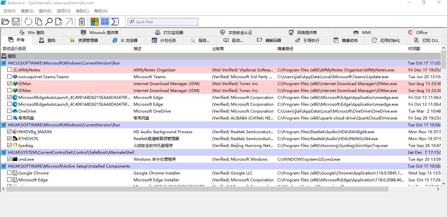Check the Google Chrome entry checkbox
Image resolution: width=447 pixels, height=217 pixels.
point(9,173)
